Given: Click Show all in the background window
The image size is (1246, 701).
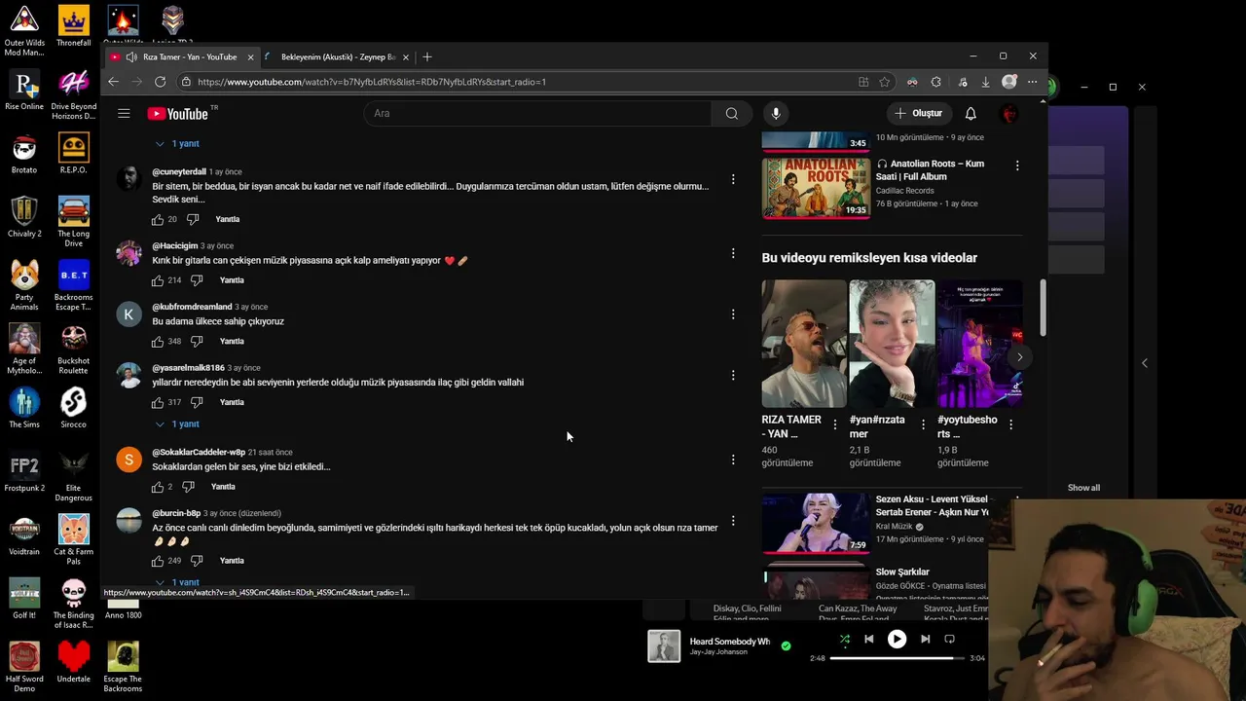Looking at the screenshot, I should pyautogui.click(x=1083, y=488).
